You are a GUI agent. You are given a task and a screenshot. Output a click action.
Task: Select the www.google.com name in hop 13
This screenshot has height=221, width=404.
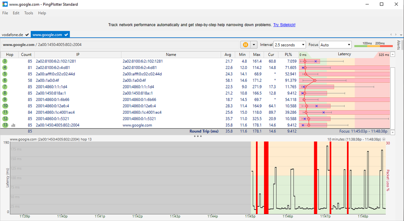(137, 125)
